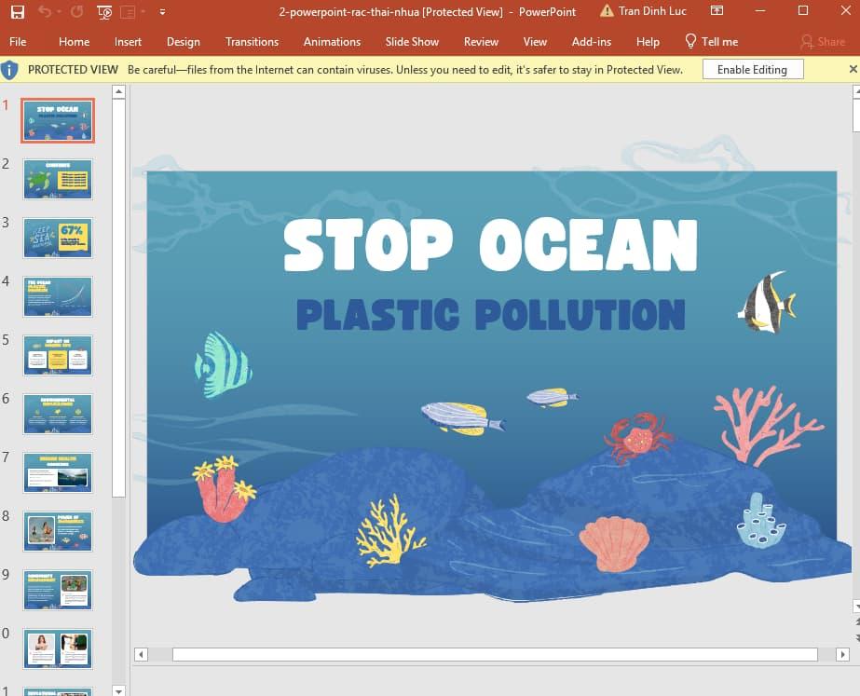
Task: Open the Customize Quick Access Toolbar dropdown
Action: (163, 12)
